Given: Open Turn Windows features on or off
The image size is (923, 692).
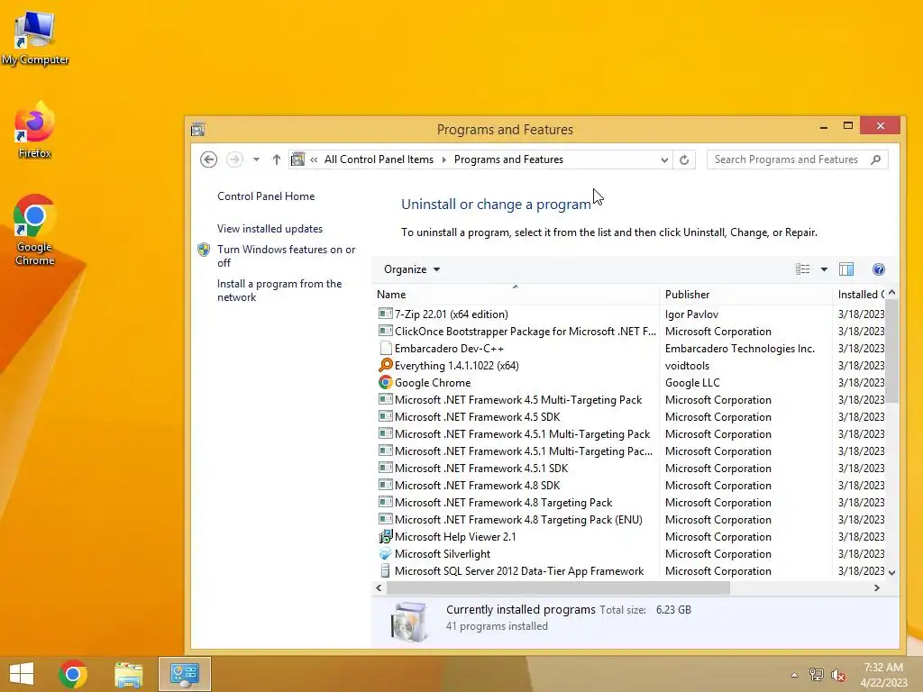Looking at the screenshot, I should (x=286, y=256).
